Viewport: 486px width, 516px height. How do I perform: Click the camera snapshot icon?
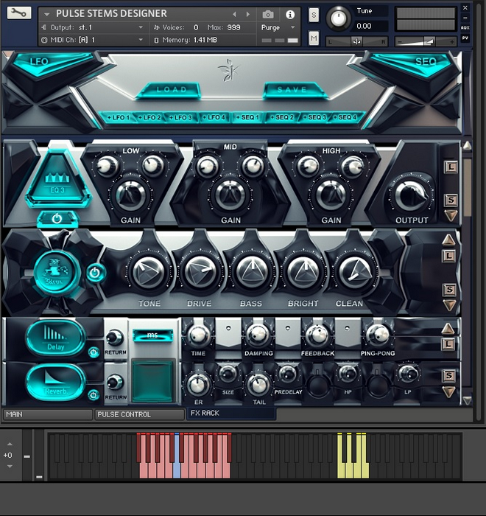(x=268, y=14)
